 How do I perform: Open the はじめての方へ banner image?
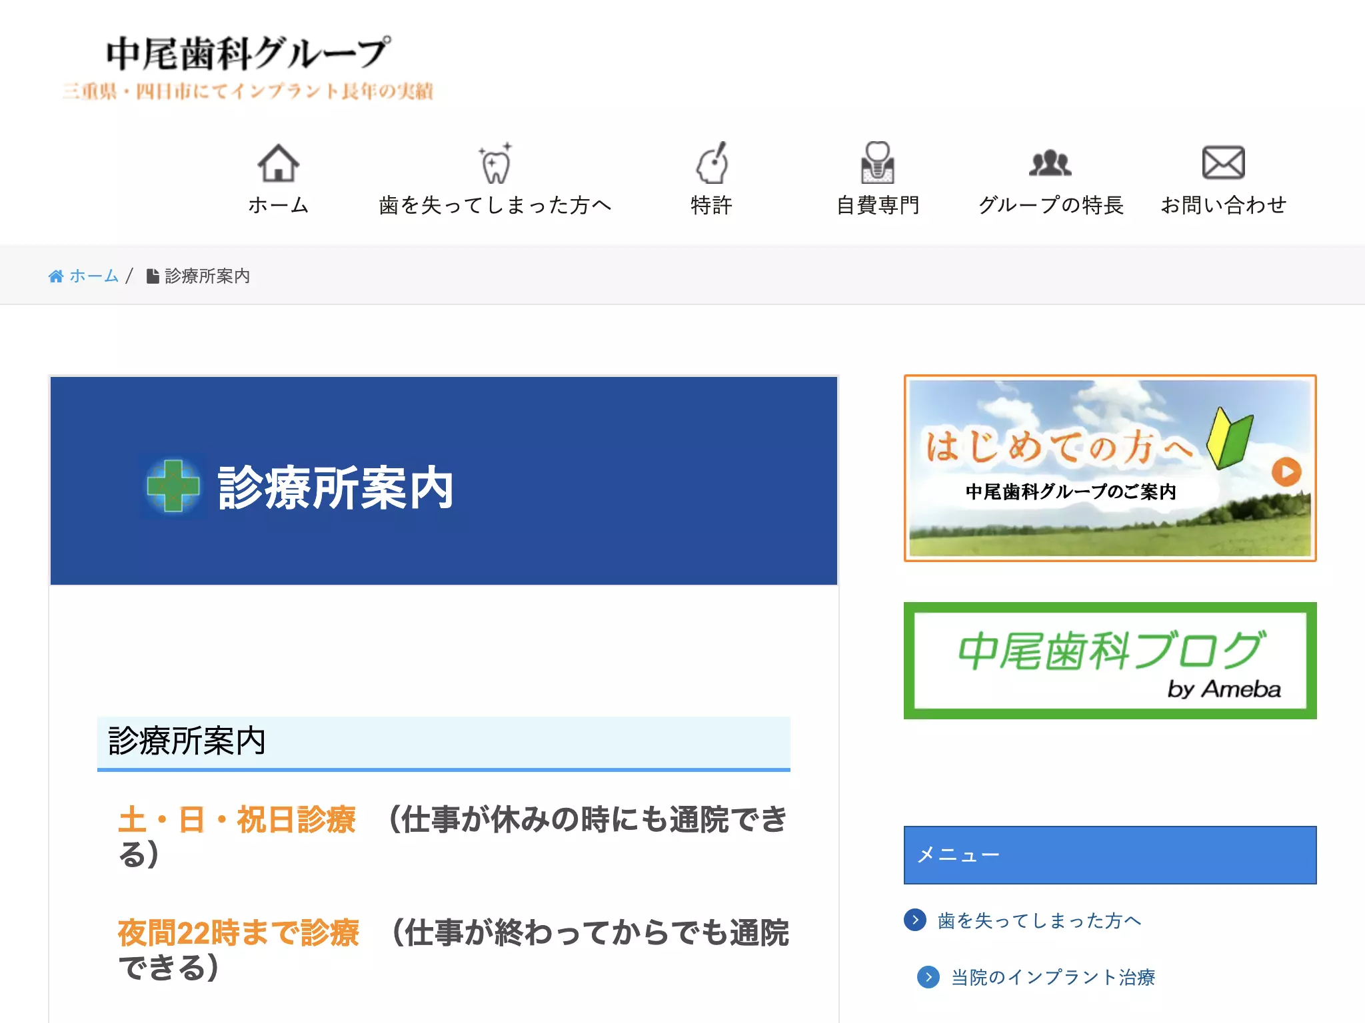[1110, 468]
